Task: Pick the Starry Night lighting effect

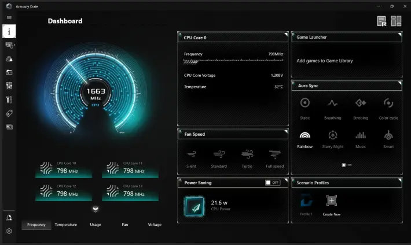Action: [x=332, y=136]
